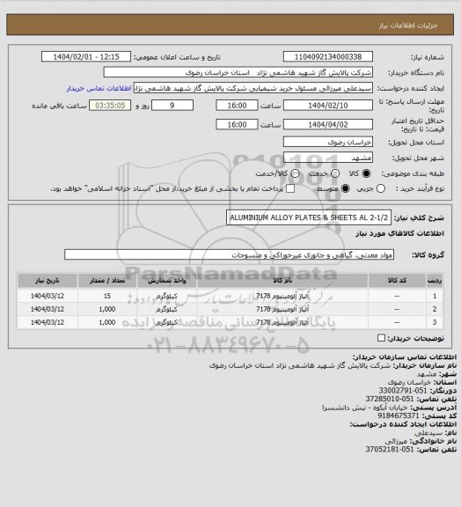Tick the توضیحات خریدار checkbox
461x507 pixels.
point(381,338)
